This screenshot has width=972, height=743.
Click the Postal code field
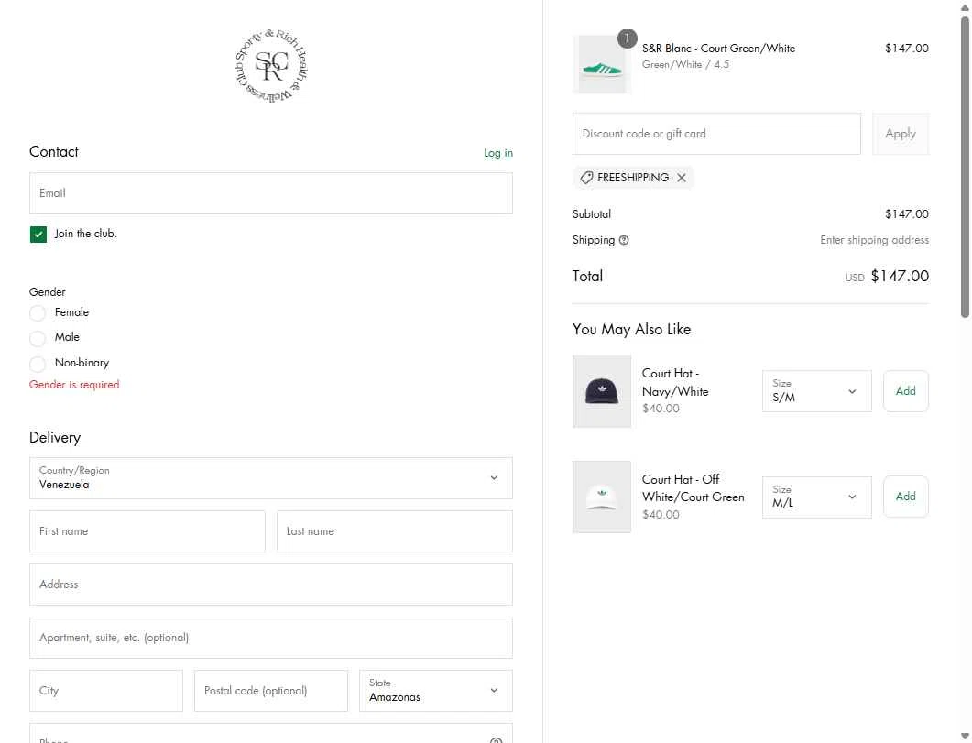click(271, 691)
